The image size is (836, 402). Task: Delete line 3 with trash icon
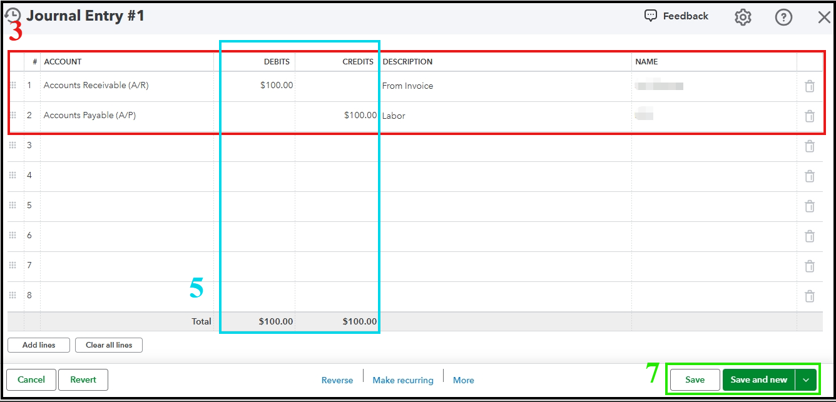click(x=810, y=146)
